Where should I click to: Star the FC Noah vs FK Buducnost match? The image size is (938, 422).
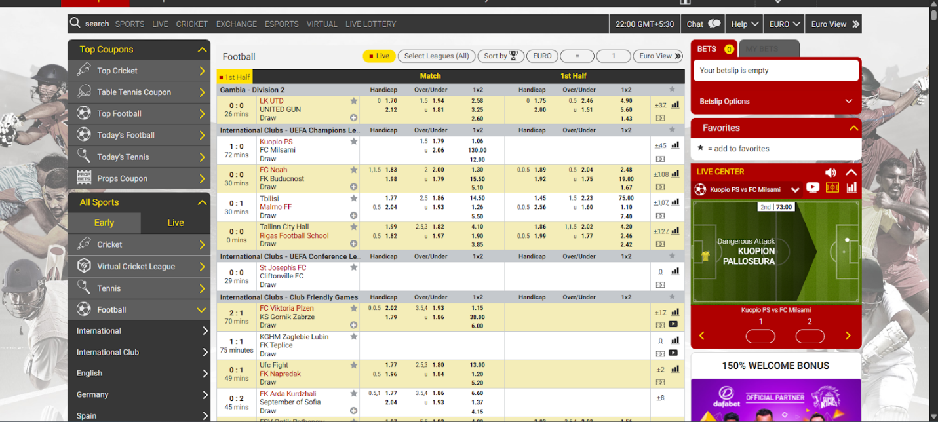pyautogui.click(x=354, y=169)
